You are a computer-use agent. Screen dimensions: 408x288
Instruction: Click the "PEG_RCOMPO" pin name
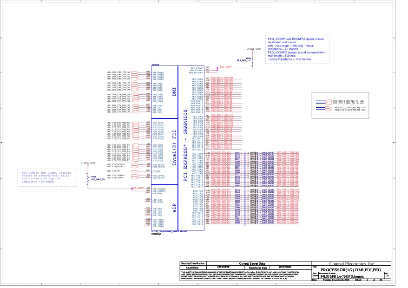coord(197,72)
